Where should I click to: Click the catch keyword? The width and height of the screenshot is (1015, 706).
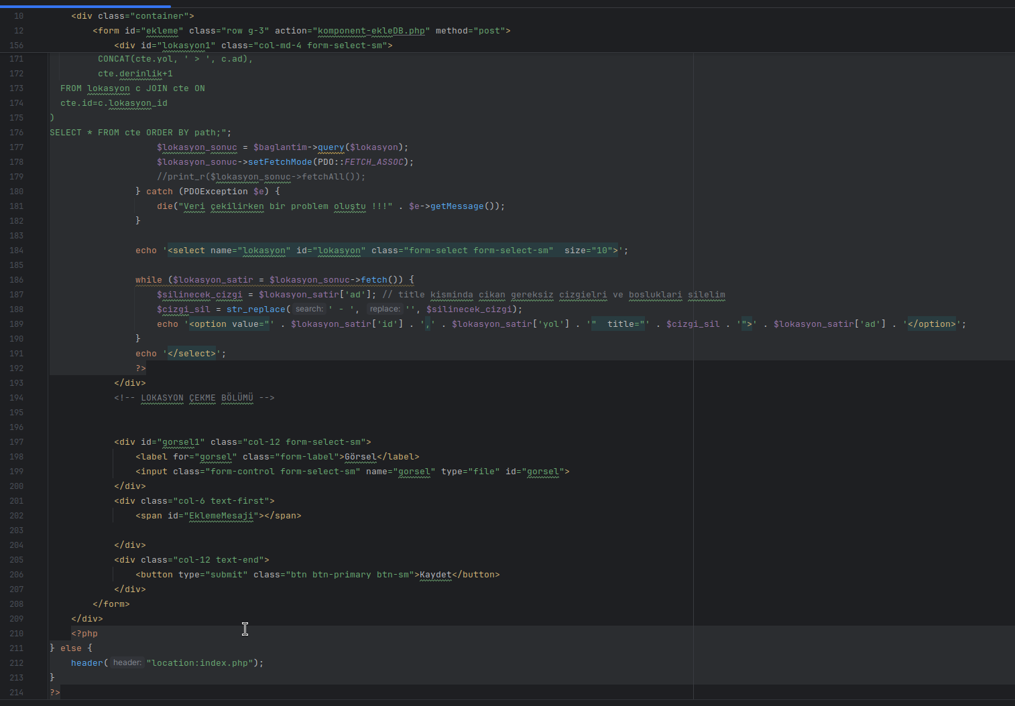pos(160,192)
